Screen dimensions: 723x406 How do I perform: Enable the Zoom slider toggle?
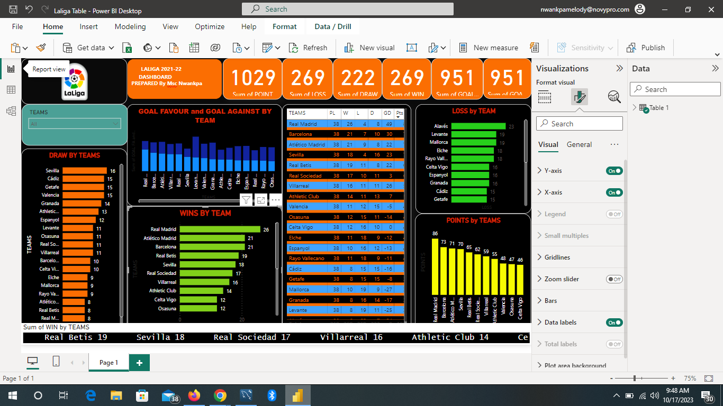coord(614,279)
